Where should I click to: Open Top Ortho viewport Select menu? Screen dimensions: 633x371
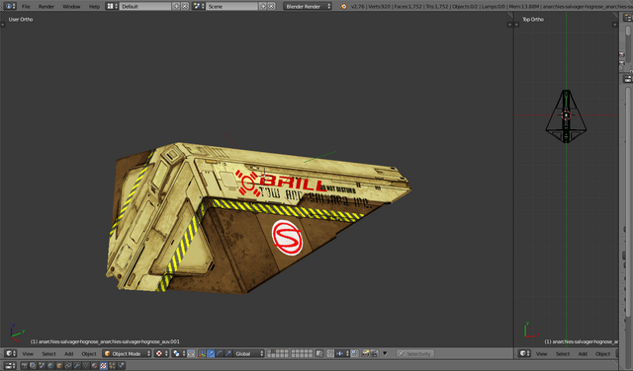coord(563,354)
